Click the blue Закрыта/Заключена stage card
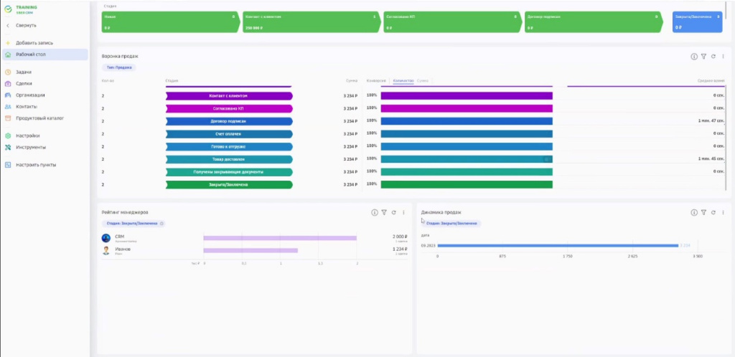735x357 pixels. pyautogui.click(x=697, y=22)
